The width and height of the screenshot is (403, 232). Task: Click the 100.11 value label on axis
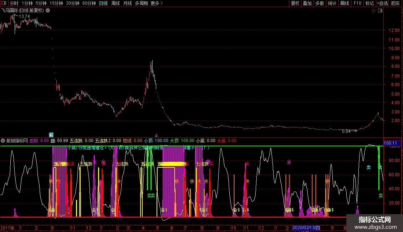(x=391, y=143)
